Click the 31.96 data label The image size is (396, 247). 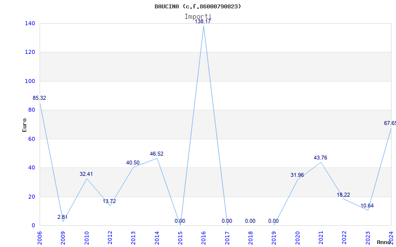tap(297, 175)
